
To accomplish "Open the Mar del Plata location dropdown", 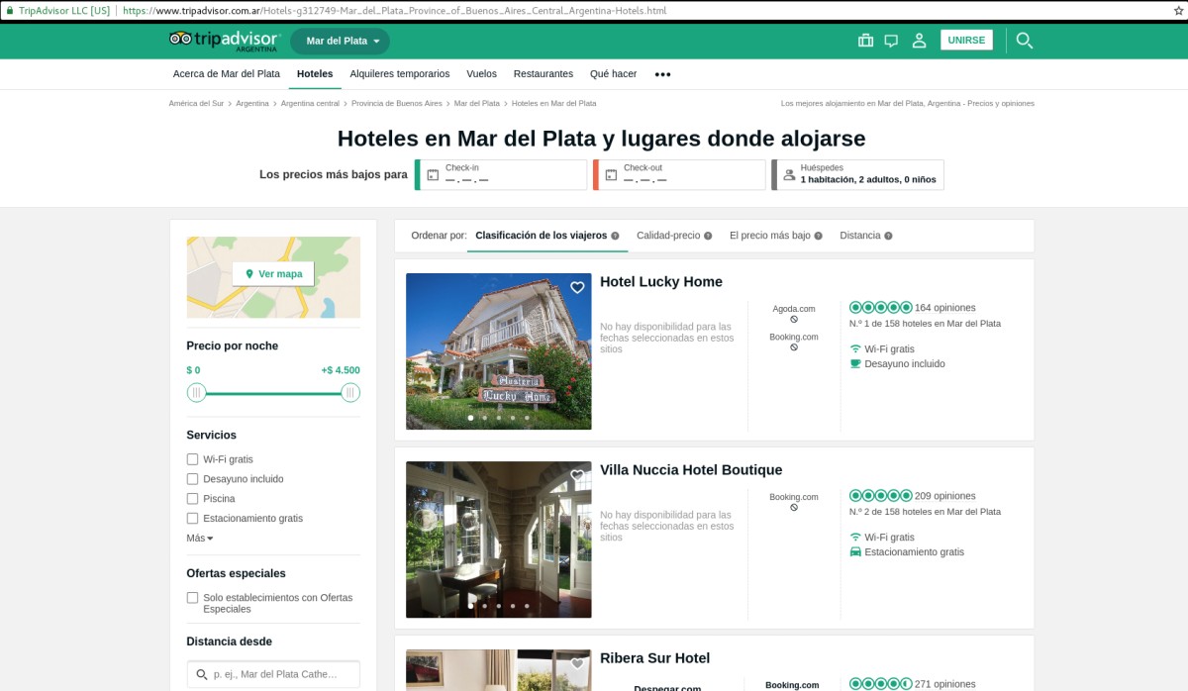I will tap(341, 42).
